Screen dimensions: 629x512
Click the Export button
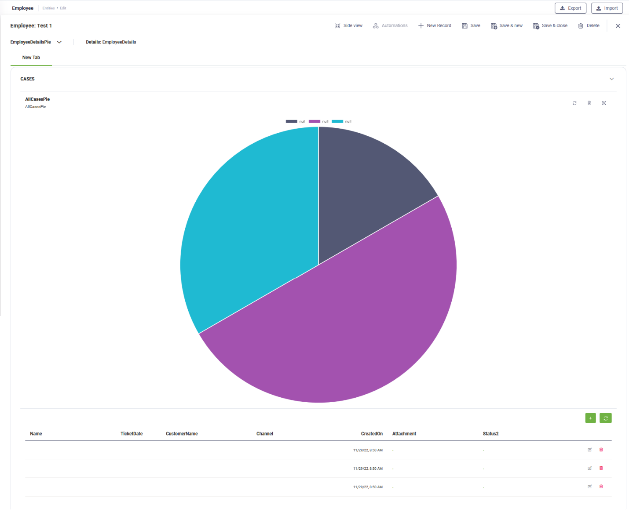(x=570, y=8)
